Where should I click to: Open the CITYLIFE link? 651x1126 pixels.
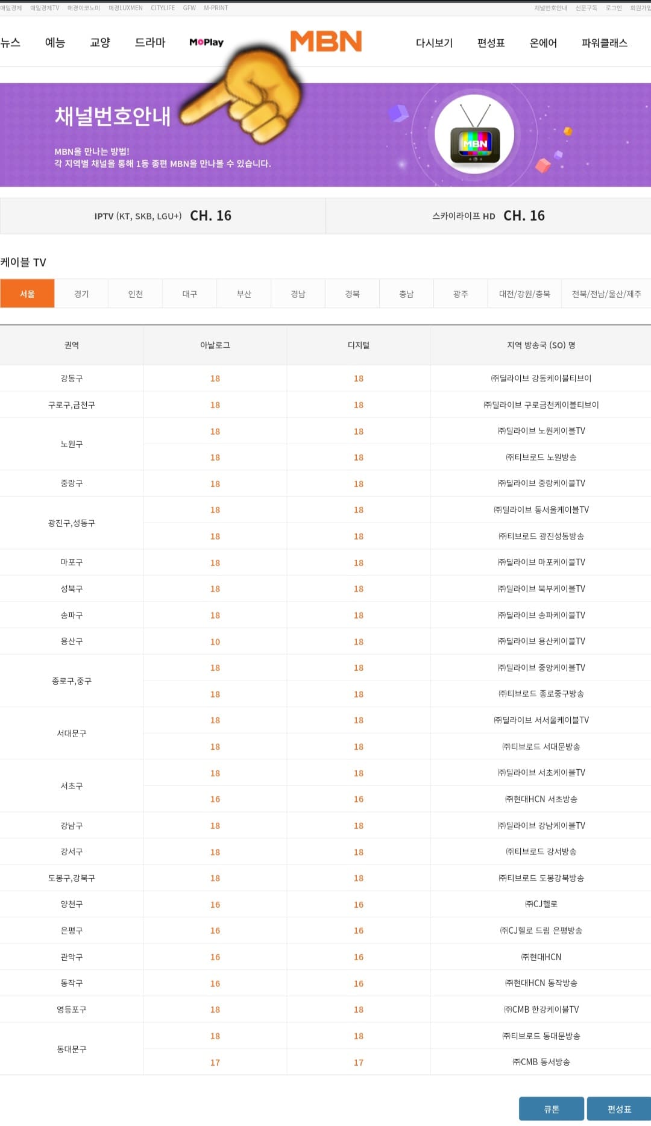(x=163, y=8)
